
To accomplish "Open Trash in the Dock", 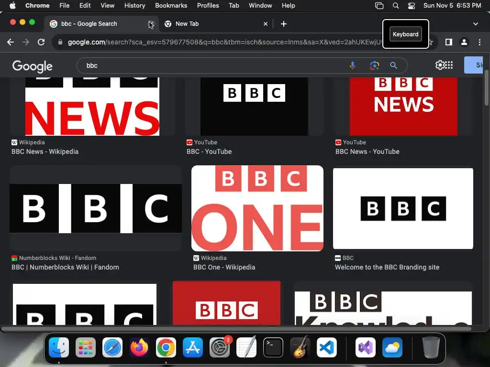I will [x=431, y=347].
